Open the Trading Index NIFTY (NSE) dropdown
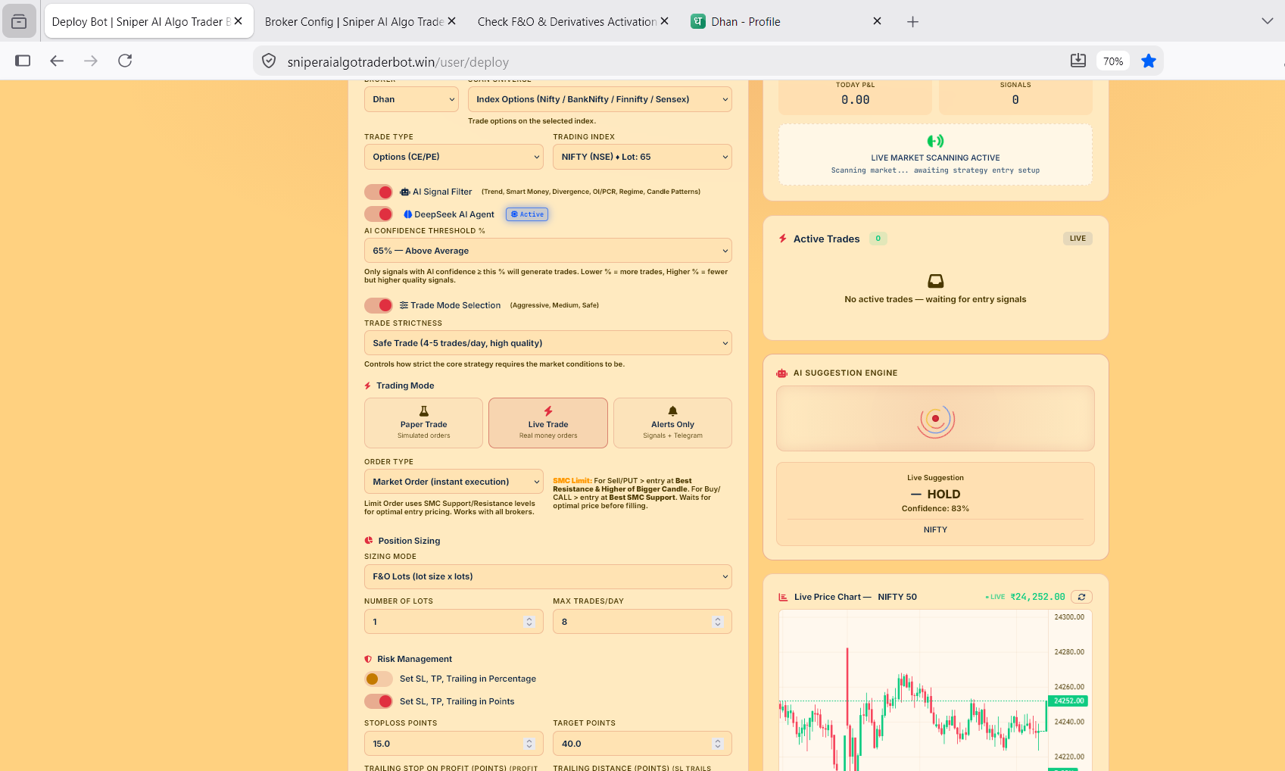Viewport: 1285px width, 771px height. coord(642,157)
